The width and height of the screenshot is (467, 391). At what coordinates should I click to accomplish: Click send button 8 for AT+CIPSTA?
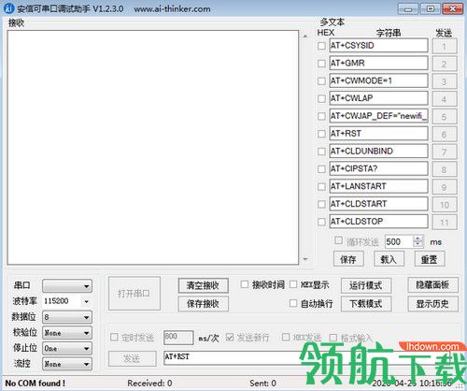(x=445, y=169)
